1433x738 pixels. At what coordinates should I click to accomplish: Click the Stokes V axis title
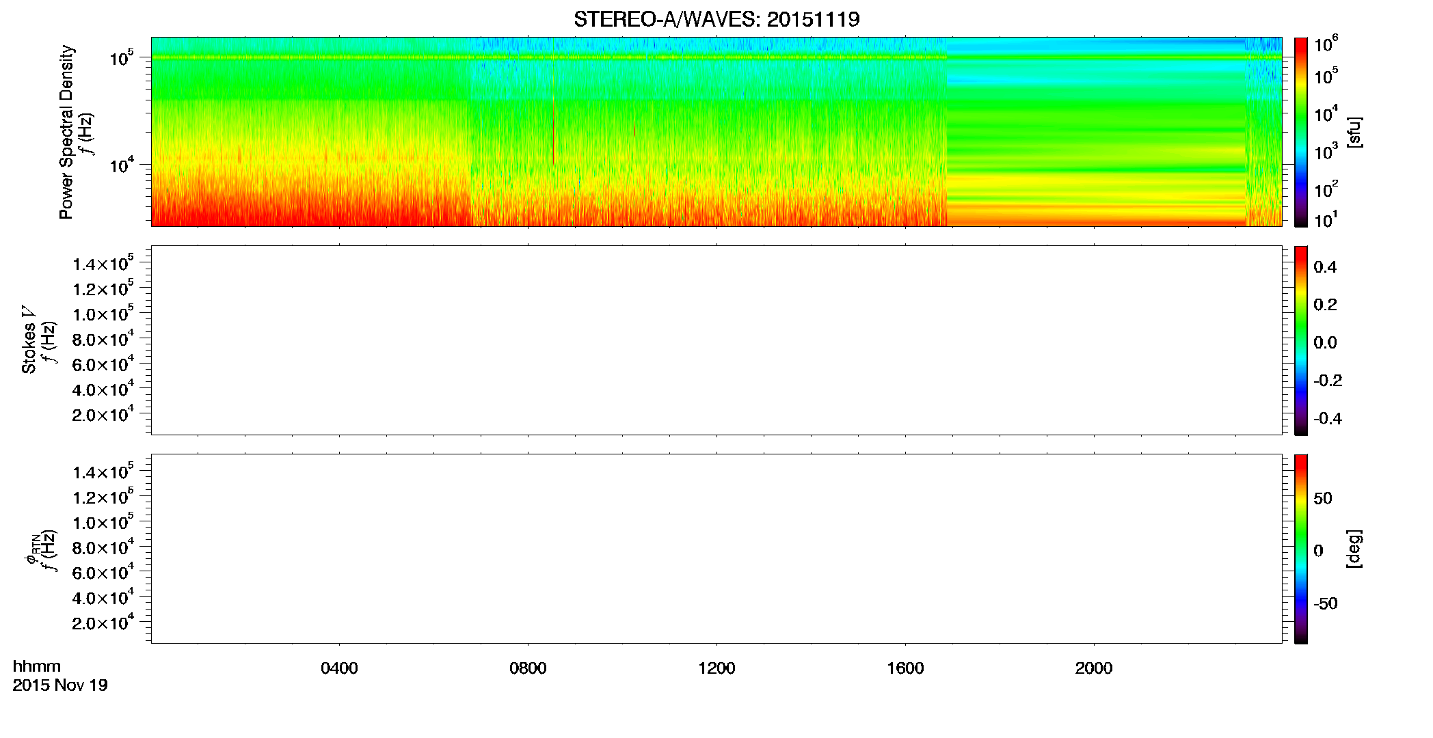point(29,340)
